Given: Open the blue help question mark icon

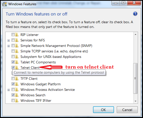Looking at the screenshot, I should click(x=135, y=14).
